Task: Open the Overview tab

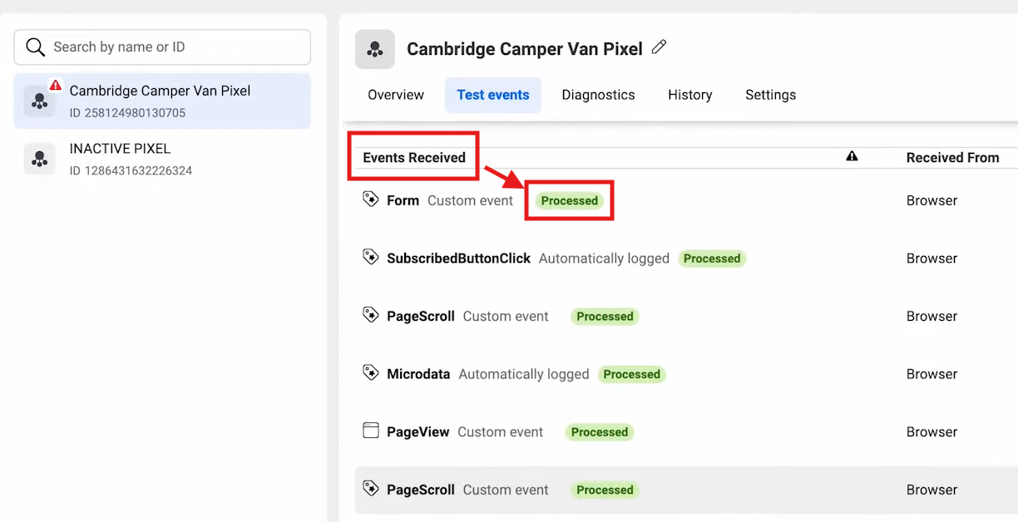Action: tap(396, 95)
